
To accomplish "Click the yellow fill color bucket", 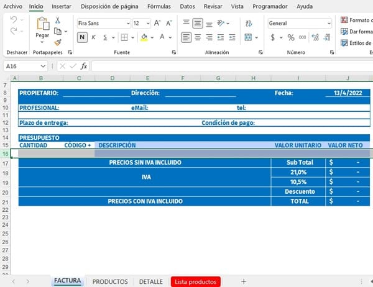I will (x=144, y=37).
